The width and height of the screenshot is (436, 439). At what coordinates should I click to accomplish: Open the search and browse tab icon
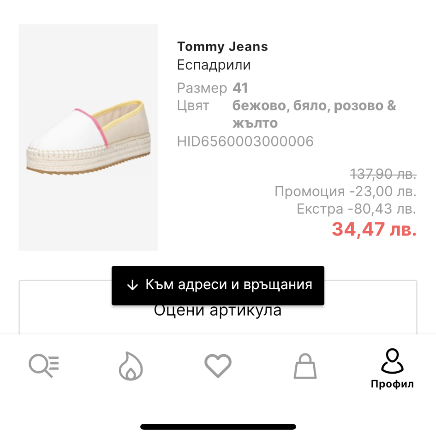pyautogui.click(x=44, y=366)
